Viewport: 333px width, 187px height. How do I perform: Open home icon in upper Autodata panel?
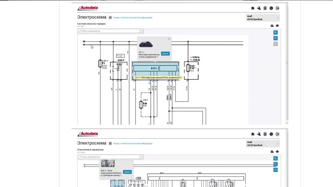click(x=253, y=8)
